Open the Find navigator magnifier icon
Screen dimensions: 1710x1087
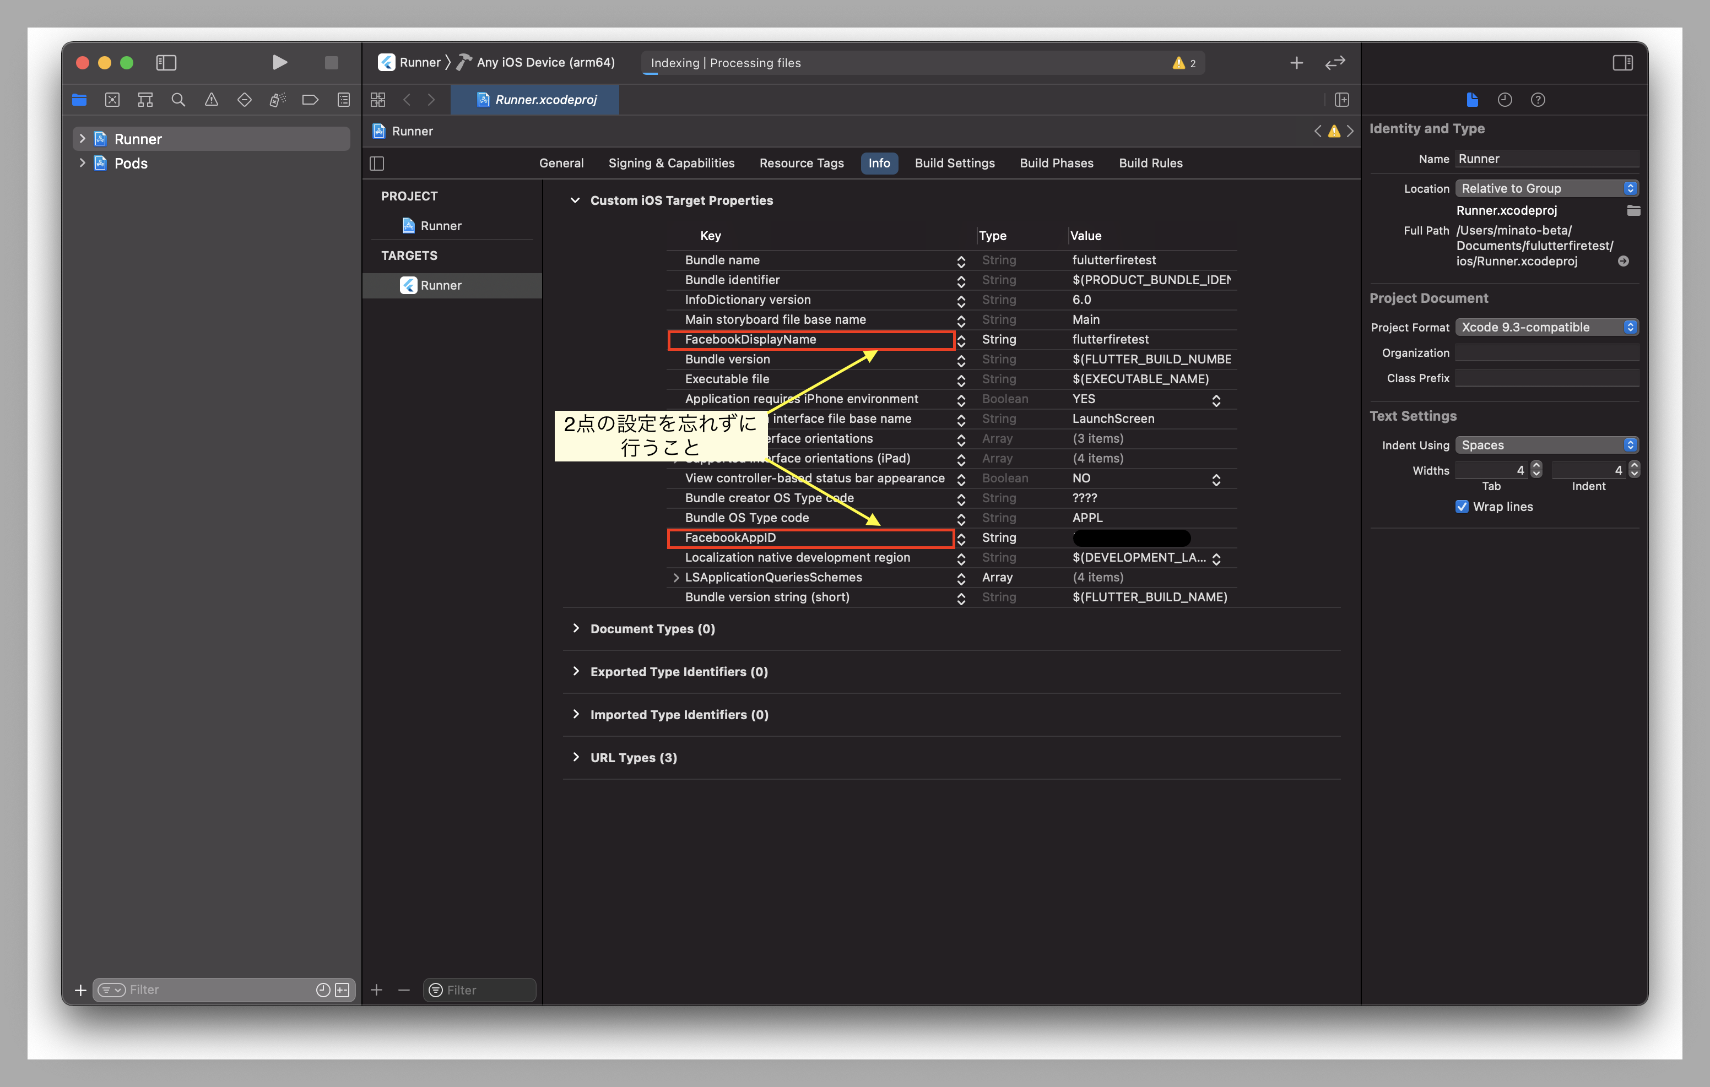pos(178,100)
